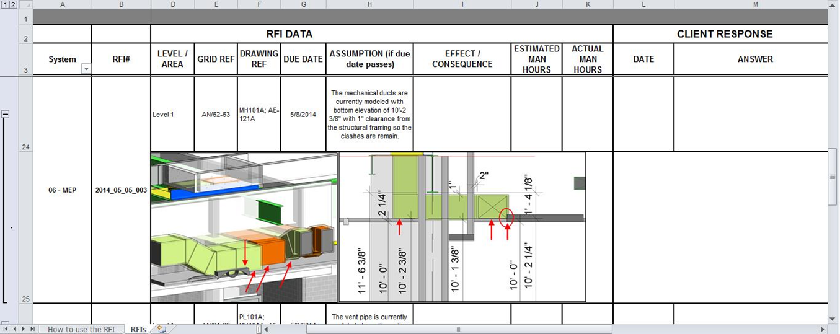Click the horizontal scrollbar thumb
The image size is (840, 334).
coord(459,329)
